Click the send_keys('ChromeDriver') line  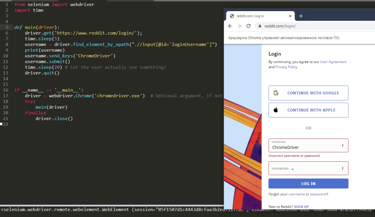click(x=70, y=56)
